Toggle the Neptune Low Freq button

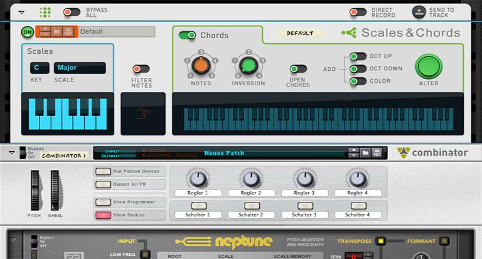[145, 255]
